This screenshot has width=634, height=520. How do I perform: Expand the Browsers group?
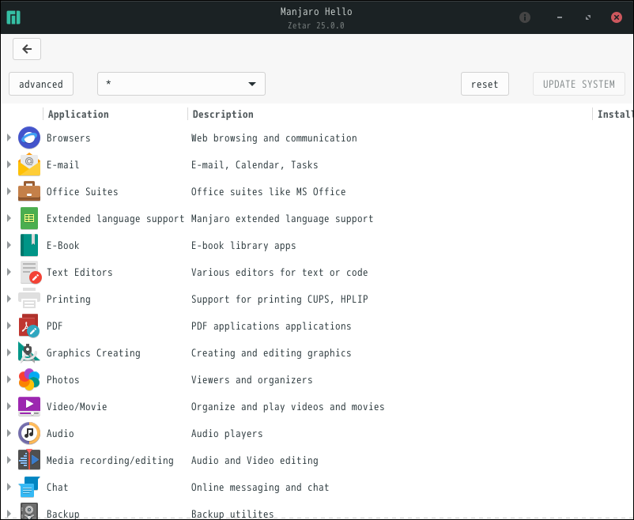[9, 138]
